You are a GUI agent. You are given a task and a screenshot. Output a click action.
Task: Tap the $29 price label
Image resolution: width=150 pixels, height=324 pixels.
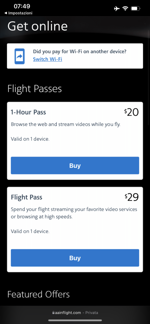point(132,197)
